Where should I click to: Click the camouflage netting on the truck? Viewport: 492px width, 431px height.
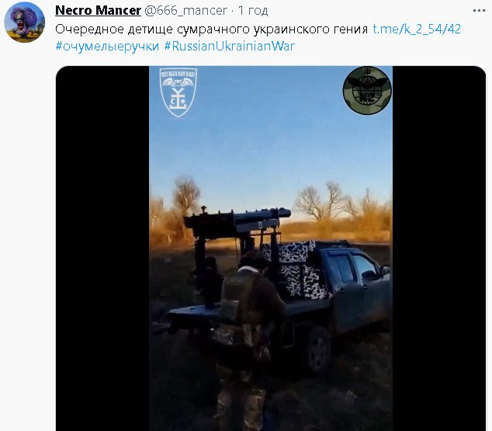click(x=295, y=270)
